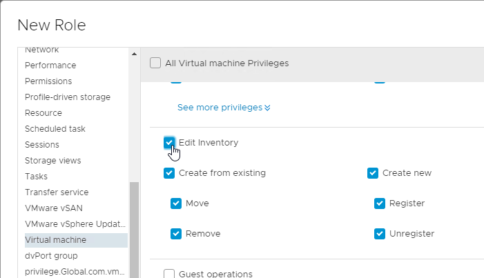Select the Performance category
This screenshot has height=278, width=484.
[x=50, y=66]
